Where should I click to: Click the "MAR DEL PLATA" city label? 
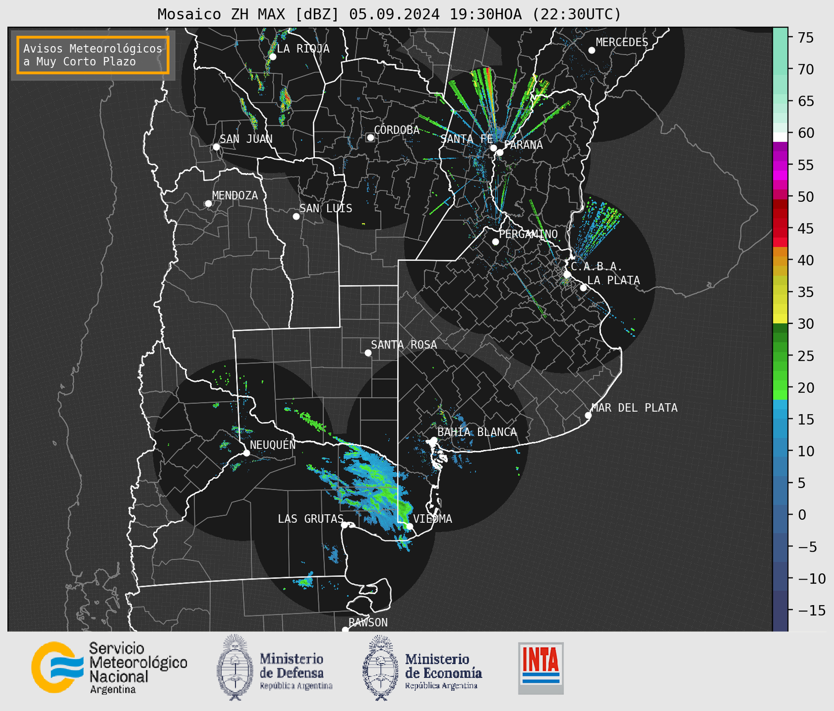[x=634, y=408]
